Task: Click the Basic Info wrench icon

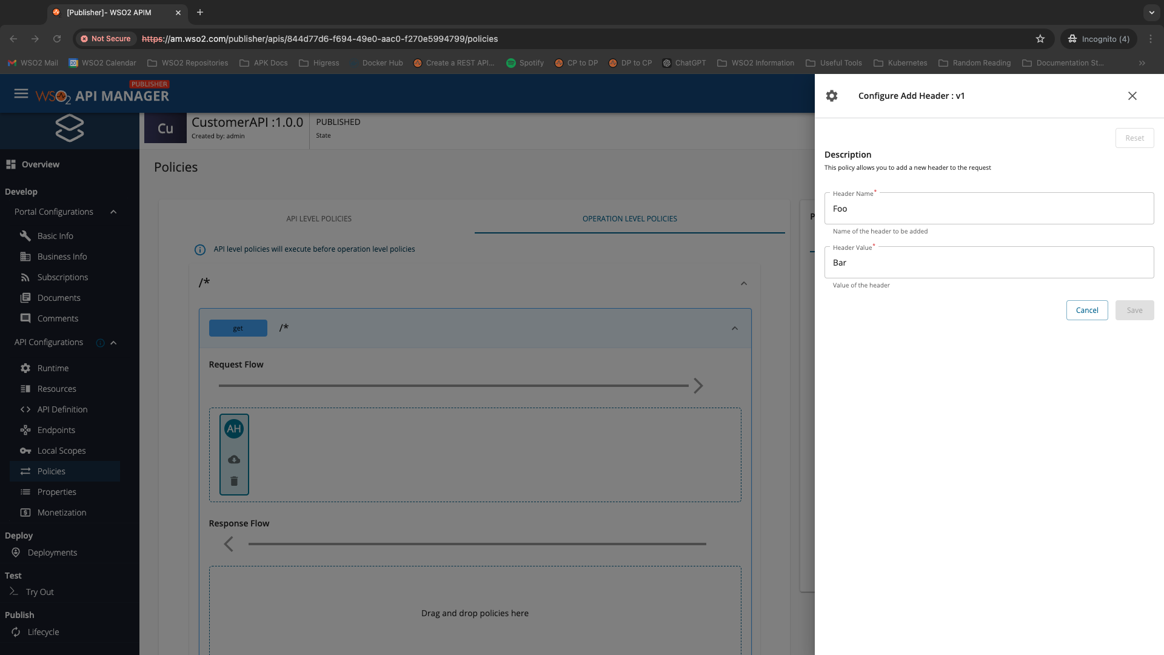Action: click(25, 236)
